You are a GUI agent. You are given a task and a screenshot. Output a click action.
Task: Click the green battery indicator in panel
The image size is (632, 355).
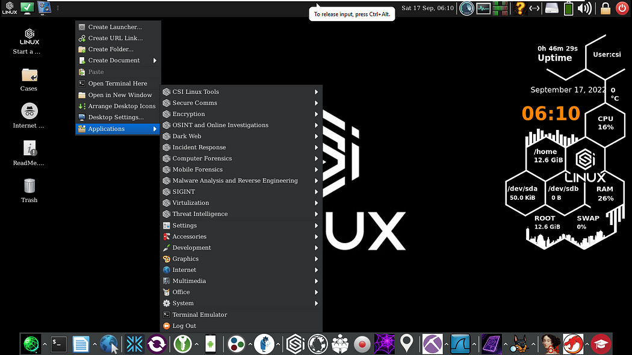(x=568, y=8)
